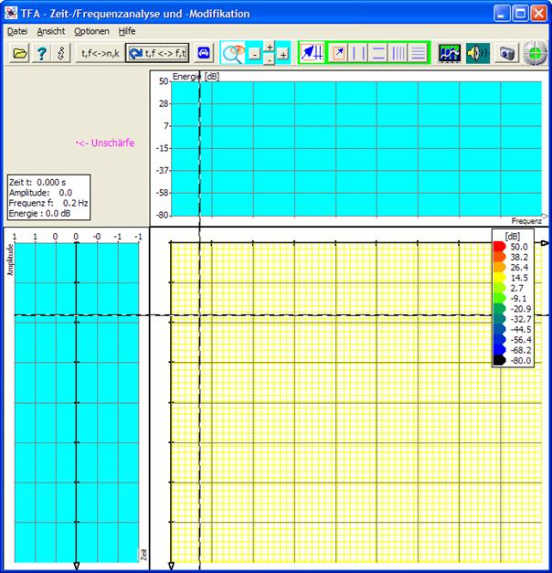The height and width of the screenshot is (573, 552).
Task: Click the red 50.0 dB color swatch
Action: coord(499,247)
